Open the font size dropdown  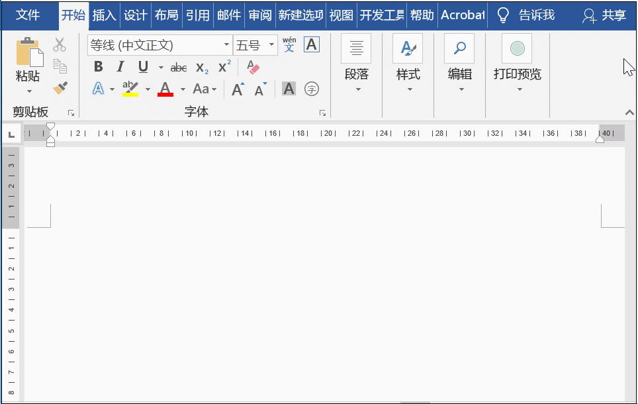[271, 44]
